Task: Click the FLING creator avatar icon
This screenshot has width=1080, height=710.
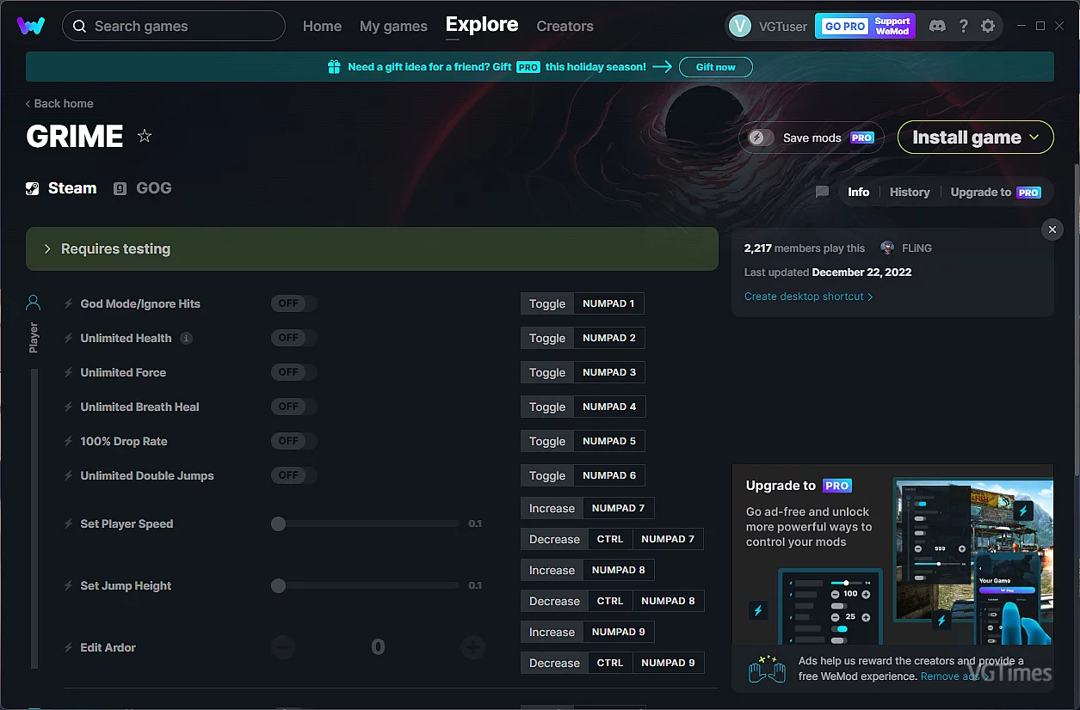Action: click(x=887, y=248)
